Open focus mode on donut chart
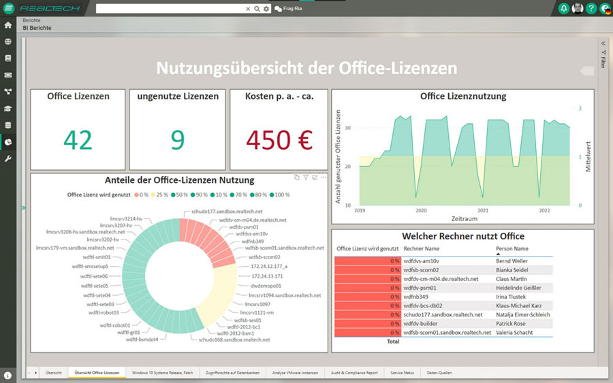Image resolution: width=613 pixels, height=383 pixels. point(315,178)
